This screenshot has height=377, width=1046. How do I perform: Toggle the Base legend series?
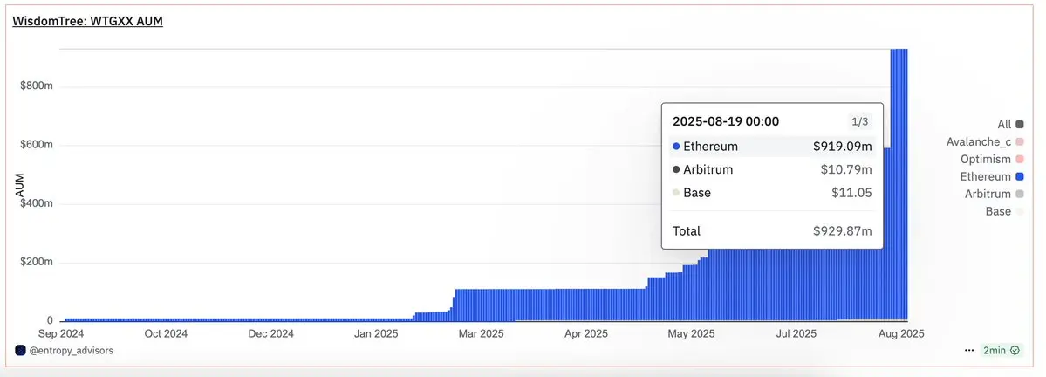1005,211
